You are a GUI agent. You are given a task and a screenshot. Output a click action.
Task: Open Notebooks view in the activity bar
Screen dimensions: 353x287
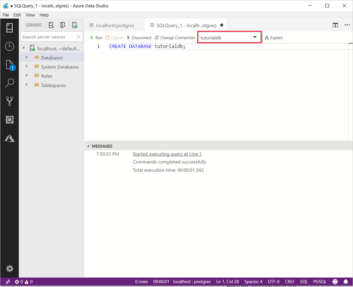tap(9, 64)
